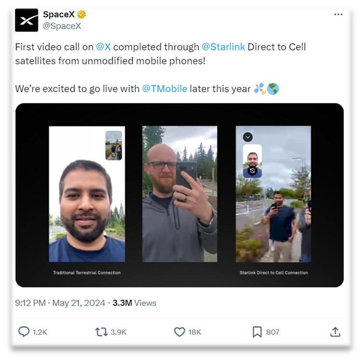Click the @SpaceX handle text
Viewport: 362px width, 361px height.
[62, 26]
